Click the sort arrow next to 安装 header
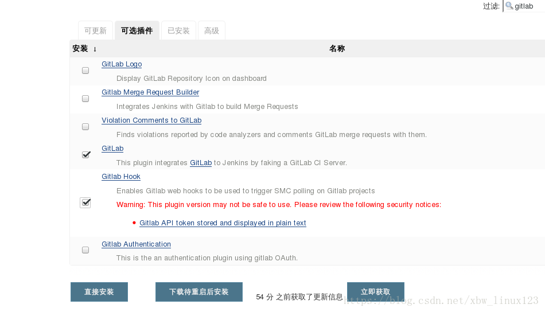The height and width of the screenshot is (312, 545). (95, 49)
